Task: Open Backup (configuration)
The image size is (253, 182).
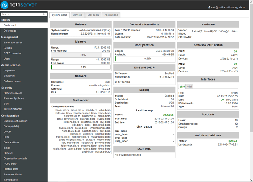Action: (16, 121)
